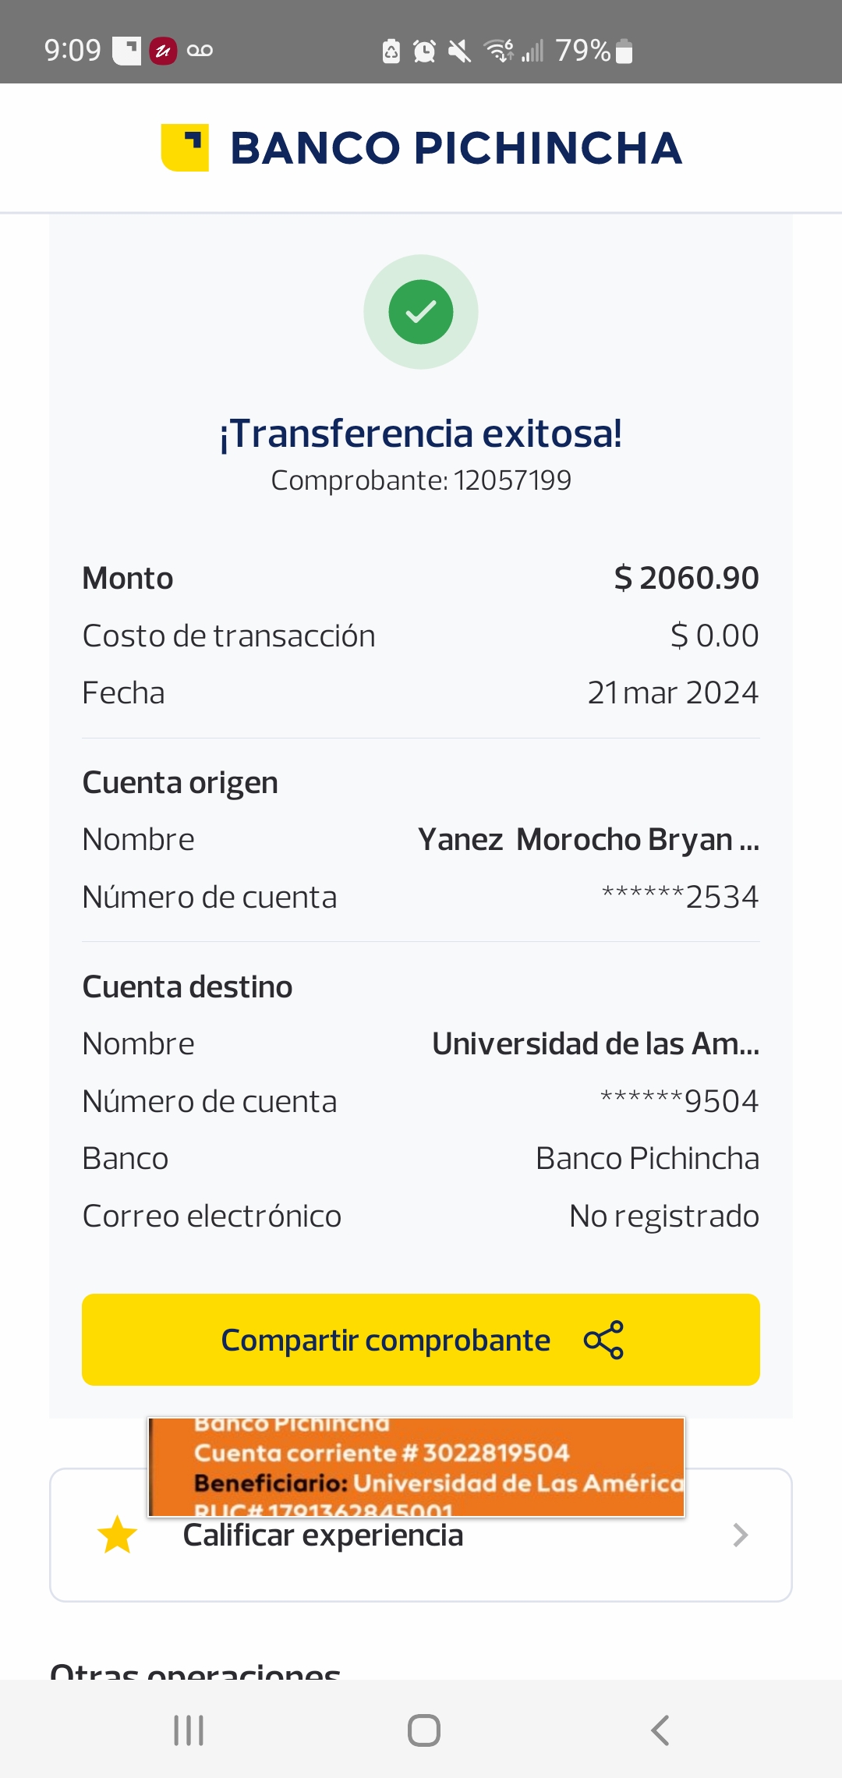Tap the muted sound status icon
The height and width of the screenshot is (1778, 842).
click(460, 51)
